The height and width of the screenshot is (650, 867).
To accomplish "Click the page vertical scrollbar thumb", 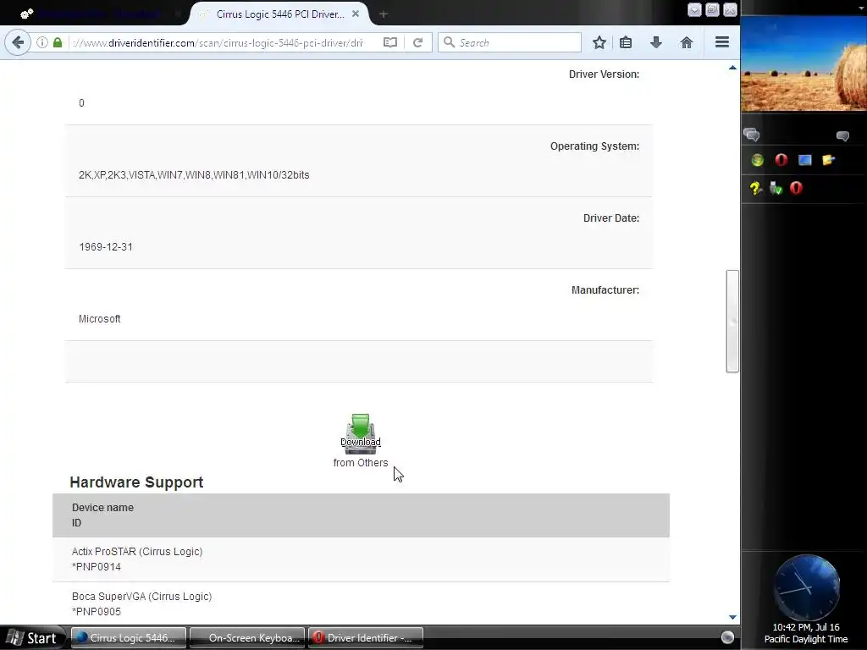I will pos(732,321).
